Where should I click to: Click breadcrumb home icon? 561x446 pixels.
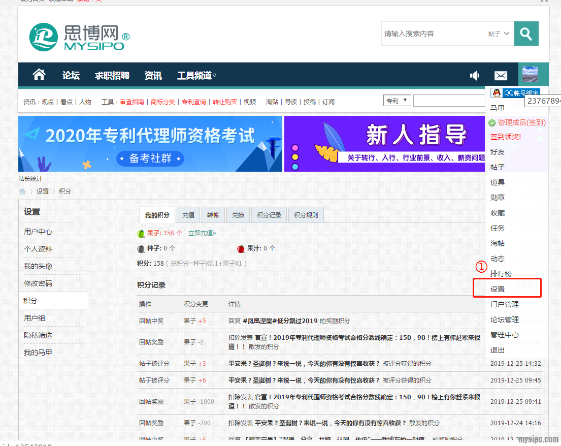22,192
